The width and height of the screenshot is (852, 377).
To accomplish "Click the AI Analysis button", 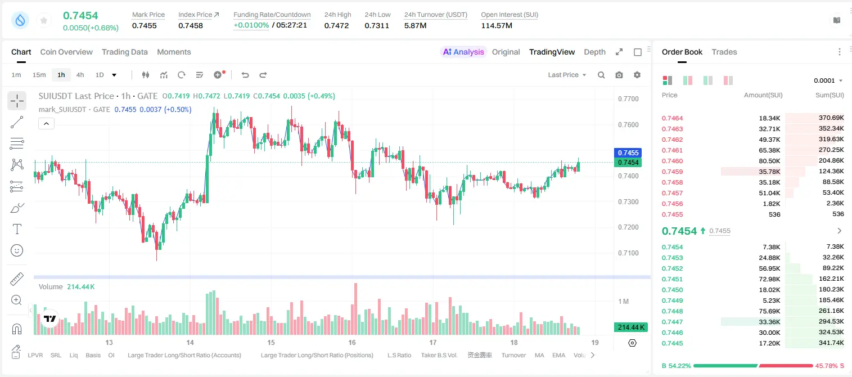I will pyautogui.click(x=463, y=52).
